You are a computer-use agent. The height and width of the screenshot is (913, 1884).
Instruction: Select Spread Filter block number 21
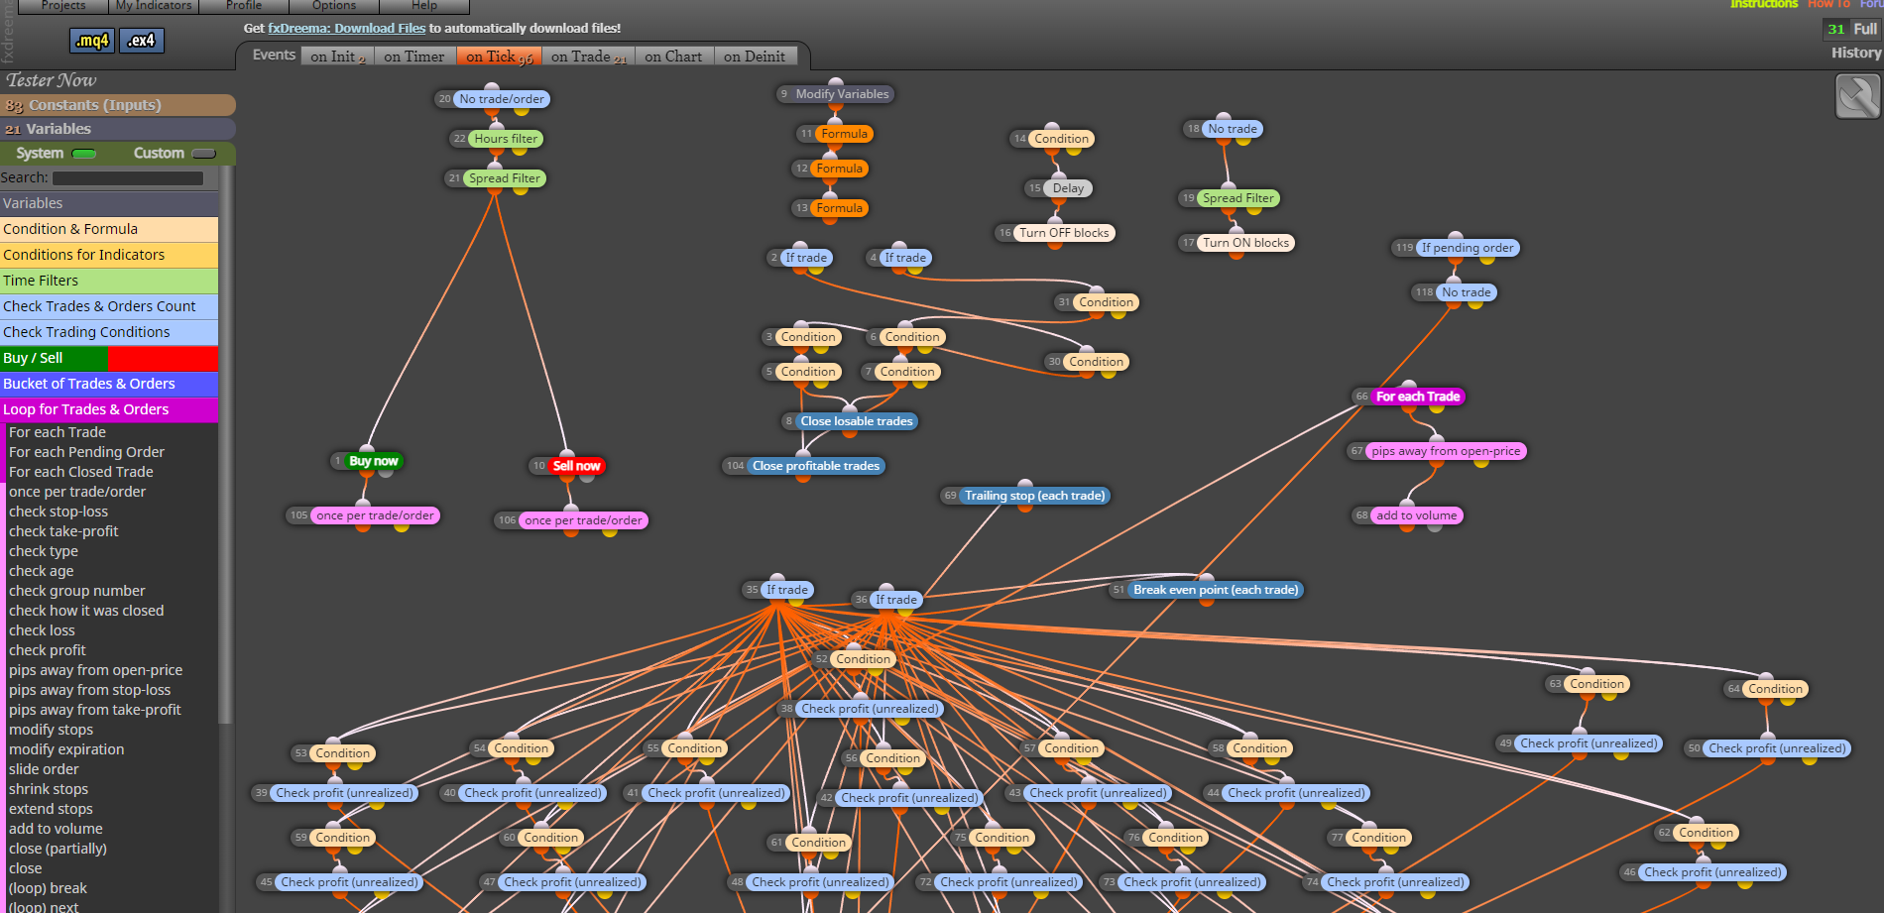tap(505, 178)
